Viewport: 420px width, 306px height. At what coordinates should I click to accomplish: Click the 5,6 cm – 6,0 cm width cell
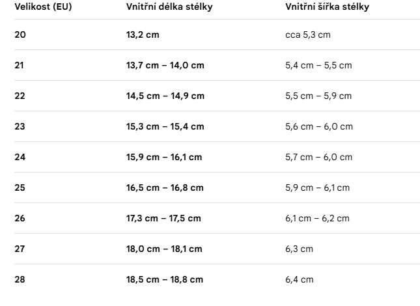pos(319,126)
